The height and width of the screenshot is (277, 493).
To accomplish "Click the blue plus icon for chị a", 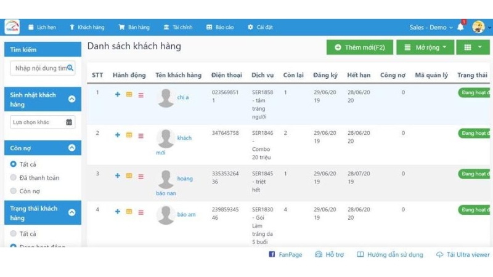I will click(118, 94).
